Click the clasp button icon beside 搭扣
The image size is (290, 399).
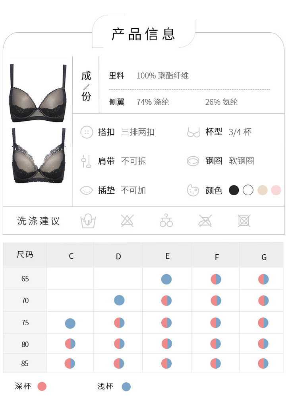87,132
